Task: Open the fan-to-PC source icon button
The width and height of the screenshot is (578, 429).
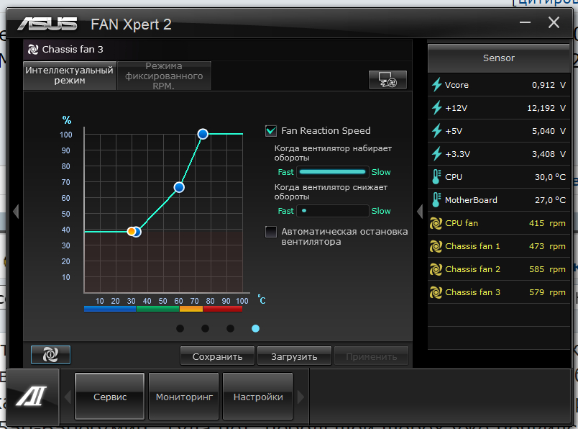Action: [x=387, y=79]
